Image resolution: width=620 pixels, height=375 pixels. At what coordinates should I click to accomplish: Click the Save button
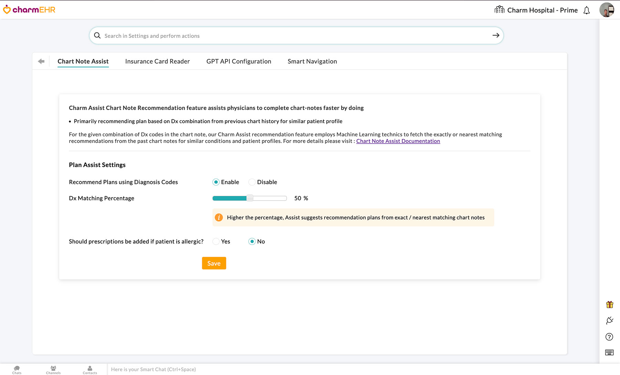[x=214, y=263]
